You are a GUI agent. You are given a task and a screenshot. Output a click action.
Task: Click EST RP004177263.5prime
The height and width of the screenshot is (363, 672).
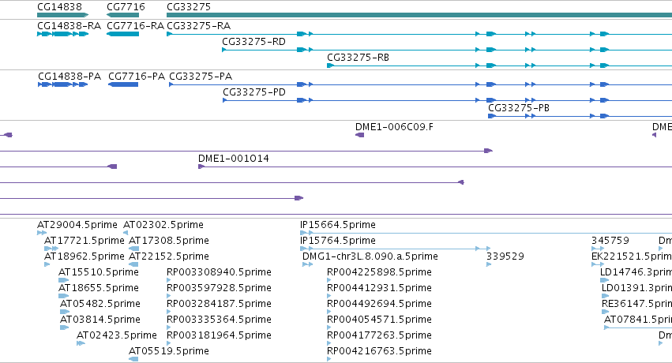[379, 335]
